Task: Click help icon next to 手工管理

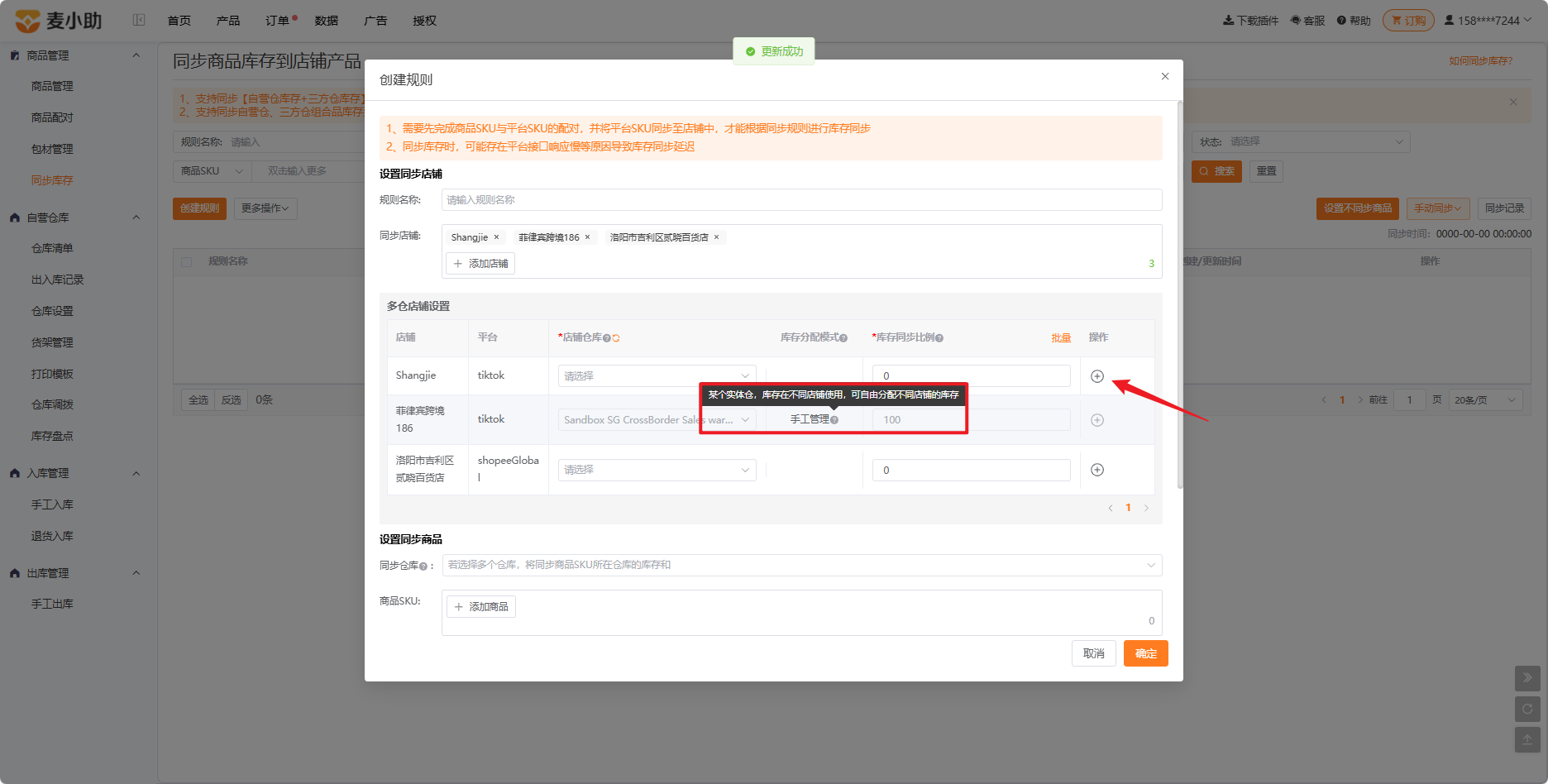Action: [x=834, y=420]
